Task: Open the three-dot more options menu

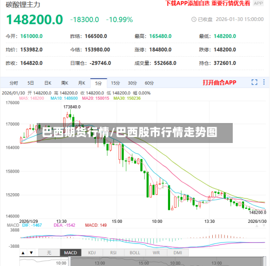Action: [264, 82]
